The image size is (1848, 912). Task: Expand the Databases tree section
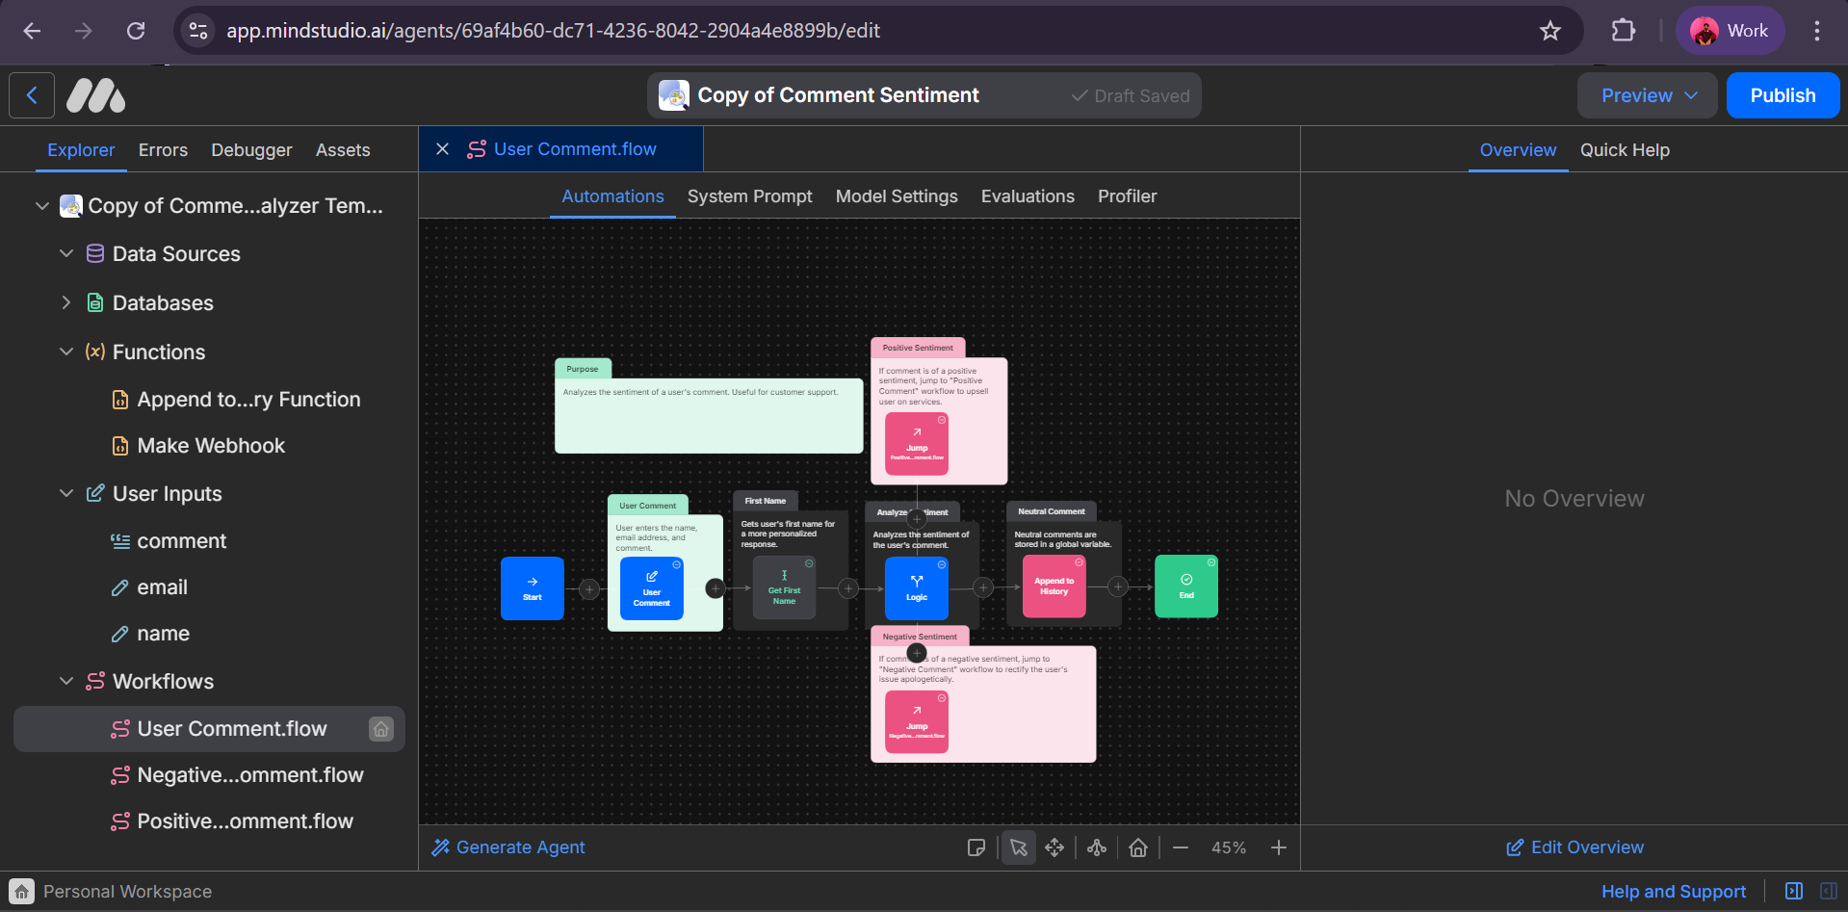coord(66,302)
